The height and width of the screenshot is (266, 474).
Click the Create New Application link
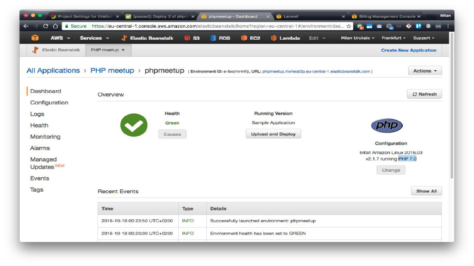pyautogui.click(x=408, y=50)
